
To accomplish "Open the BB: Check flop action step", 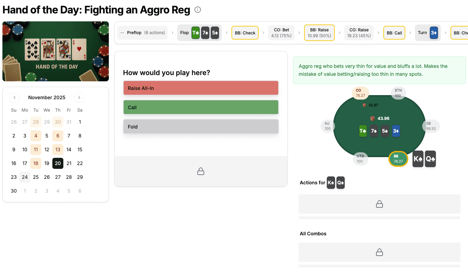I will coord(245,33).
